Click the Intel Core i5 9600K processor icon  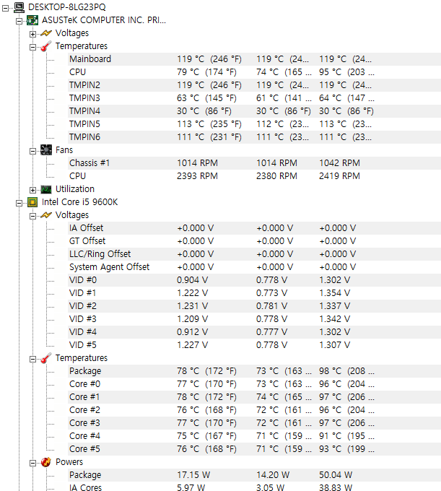(32, 202)
